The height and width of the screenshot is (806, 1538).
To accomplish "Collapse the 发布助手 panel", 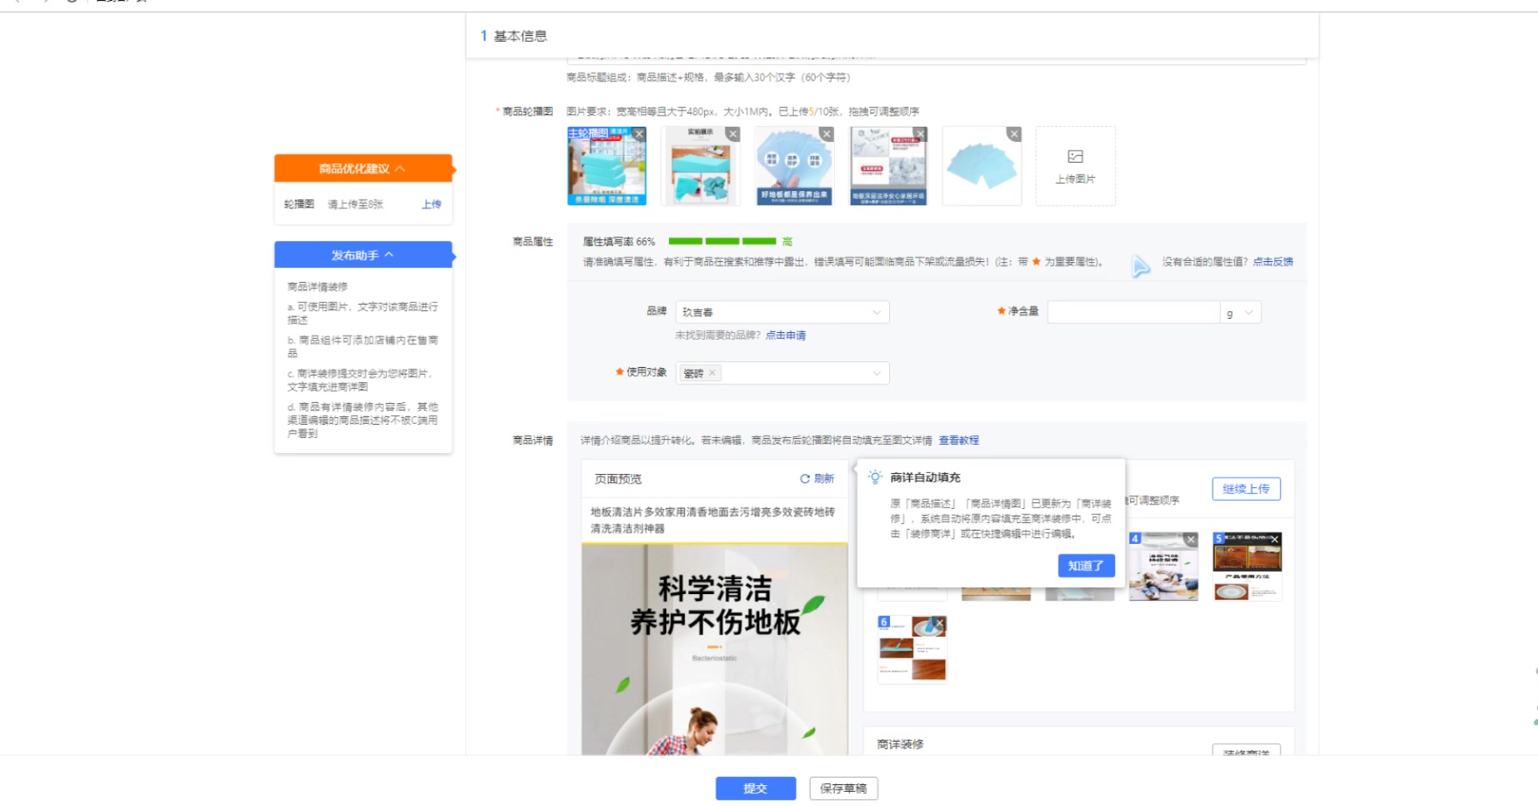I will click(x=363, y=255).
